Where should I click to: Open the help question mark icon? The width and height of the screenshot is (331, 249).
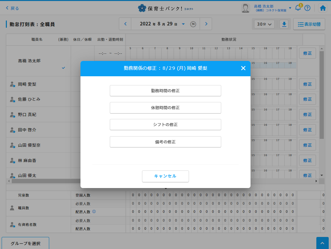pyautogui.click(x=307, y=8)
